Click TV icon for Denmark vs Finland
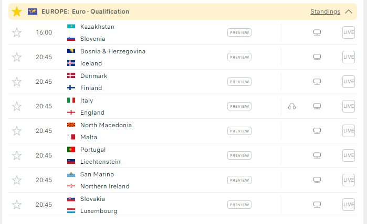This screenshot has height=224, width=367. pos(317,82)
